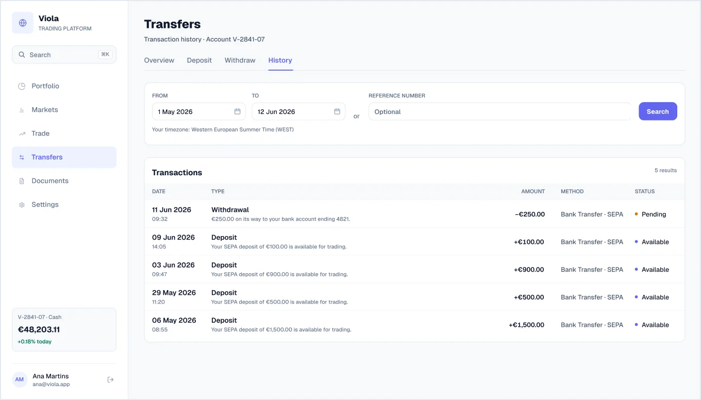Viewport: 701px width, 400px height.
Task: Click the log out icon next to Ana Martins
Action: click(x=110, y=380)
